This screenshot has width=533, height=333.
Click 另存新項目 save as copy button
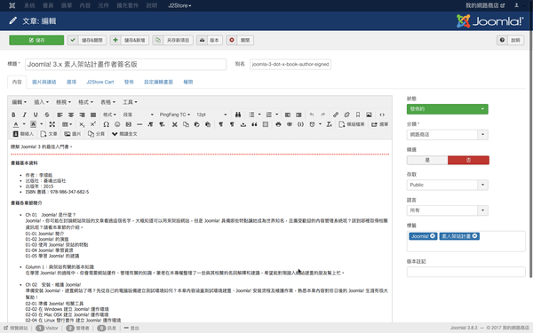click(x=172, y=40)
